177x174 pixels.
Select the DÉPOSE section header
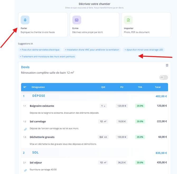click(39, 96)
